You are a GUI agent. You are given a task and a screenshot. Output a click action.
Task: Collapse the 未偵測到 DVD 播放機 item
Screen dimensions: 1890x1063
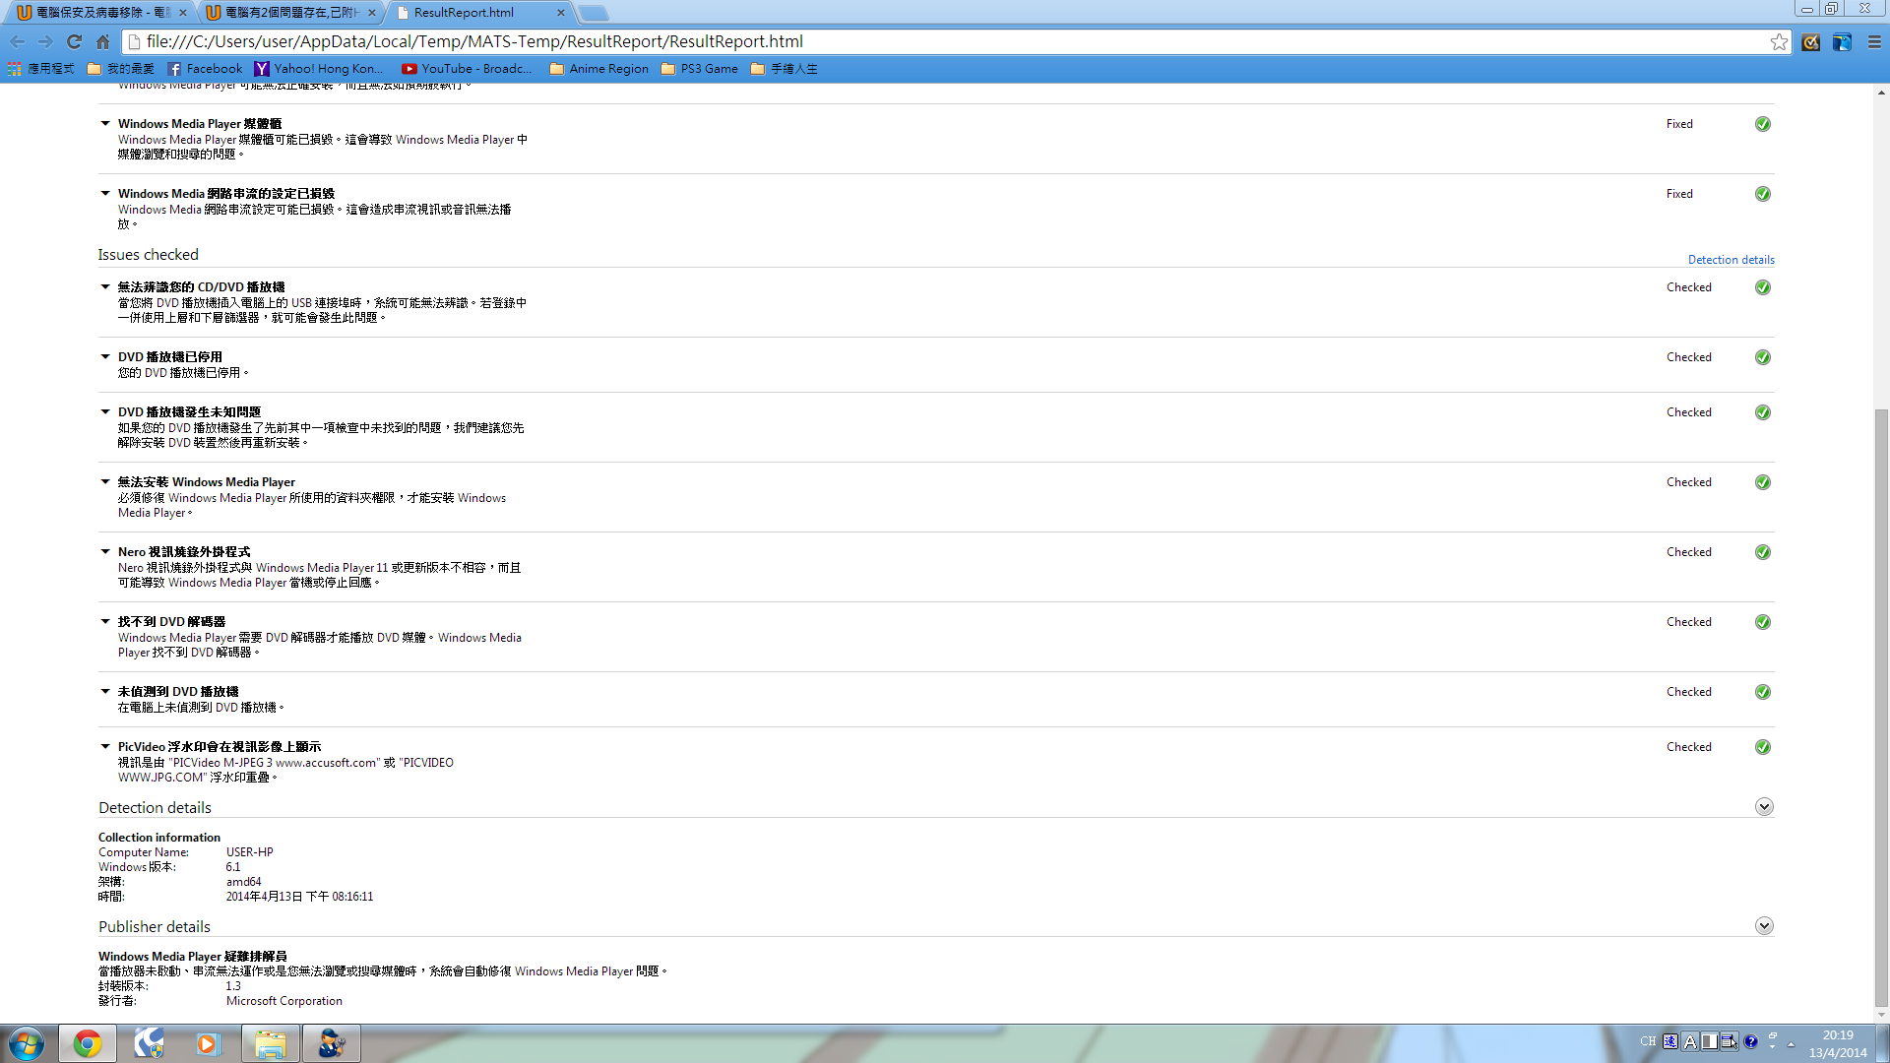105,692
